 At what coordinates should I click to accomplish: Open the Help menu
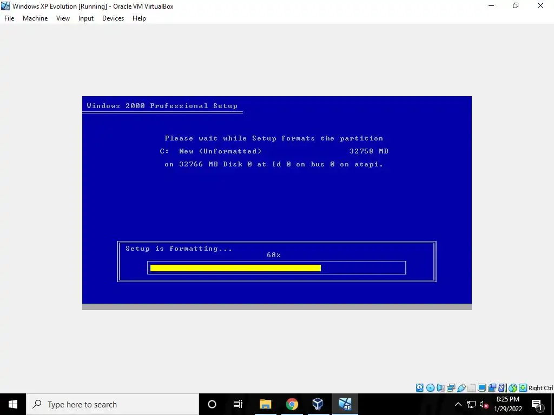(139, 18)
